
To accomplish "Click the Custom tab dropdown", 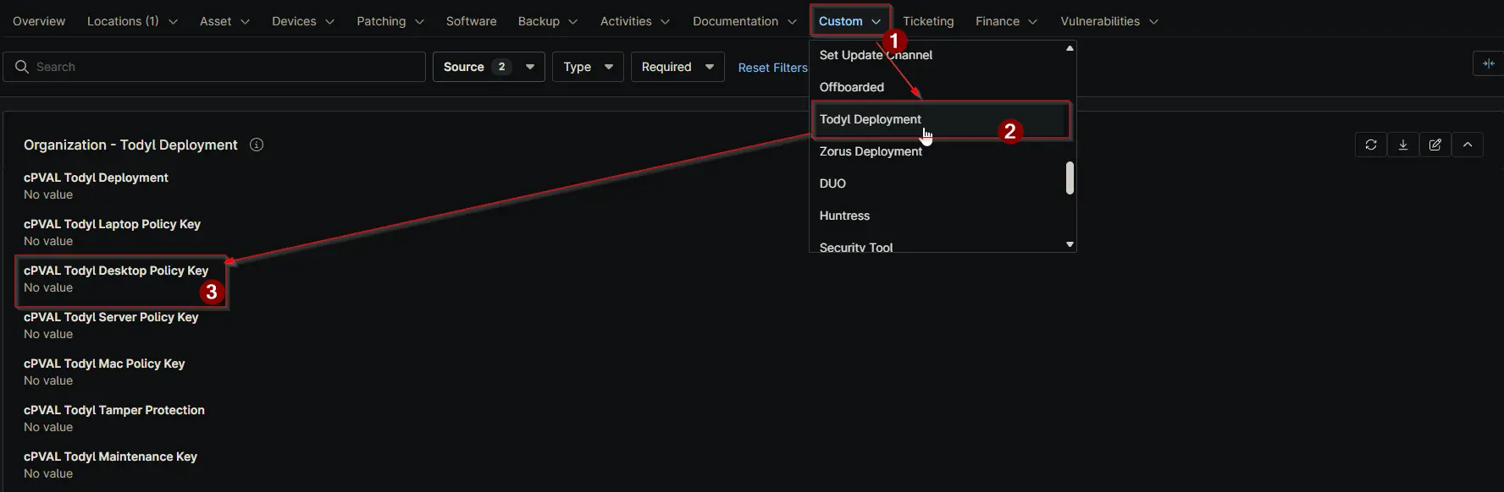I will tap(850, 21).
